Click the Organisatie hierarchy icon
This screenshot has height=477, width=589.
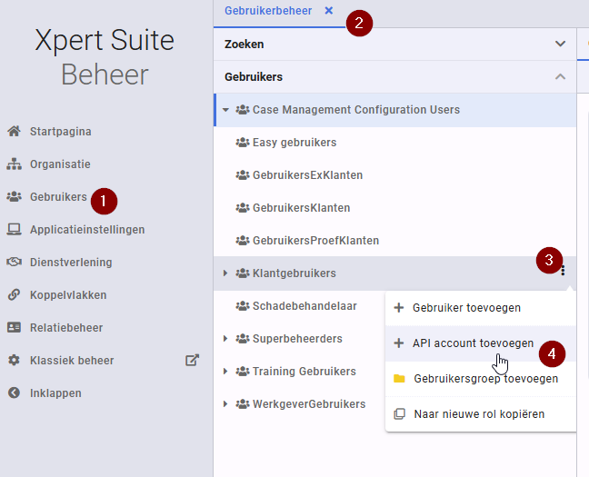coord(15,164)
